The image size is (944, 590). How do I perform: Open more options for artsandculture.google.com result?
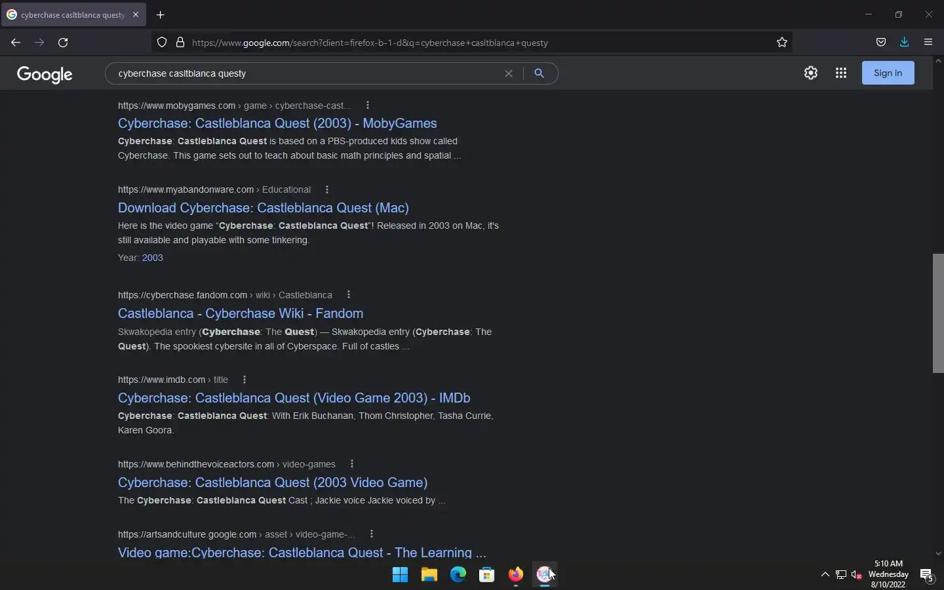pyautogui.click(x=372, y=534)
